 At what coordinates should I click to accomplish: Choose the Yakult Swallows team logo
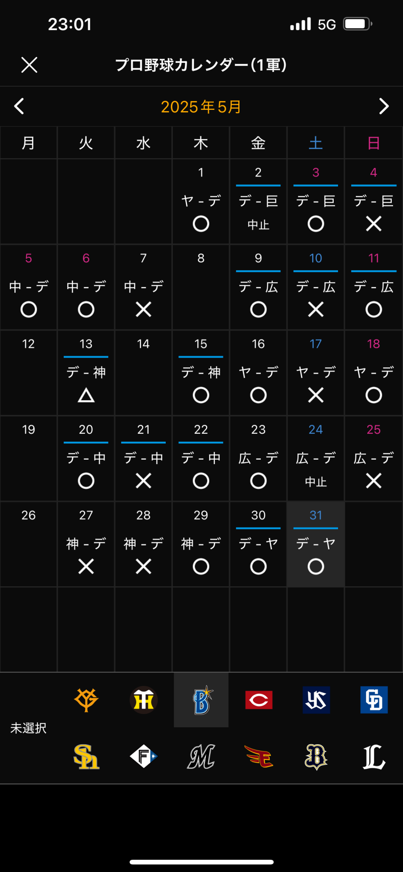pos(316,700)
